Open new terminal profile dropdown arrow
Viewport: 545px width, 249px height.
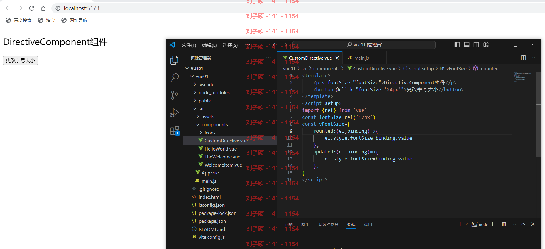click(x=466, y=224)
